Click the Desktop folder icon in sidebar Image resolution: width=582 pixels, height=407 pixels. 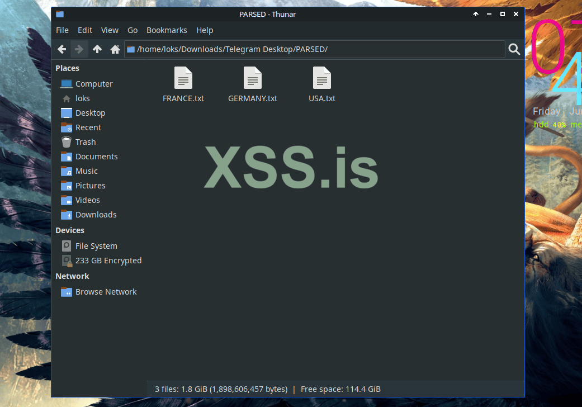pos(67,113)
